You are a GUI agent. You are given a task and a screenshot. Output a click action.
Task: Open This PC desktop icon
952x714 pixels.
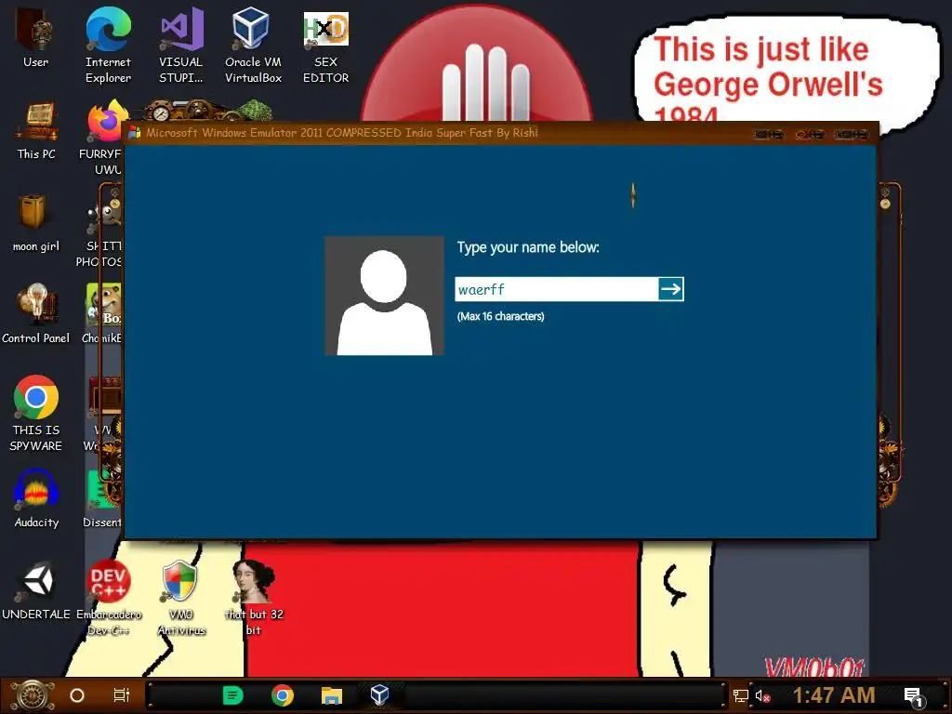pos(36,130)
